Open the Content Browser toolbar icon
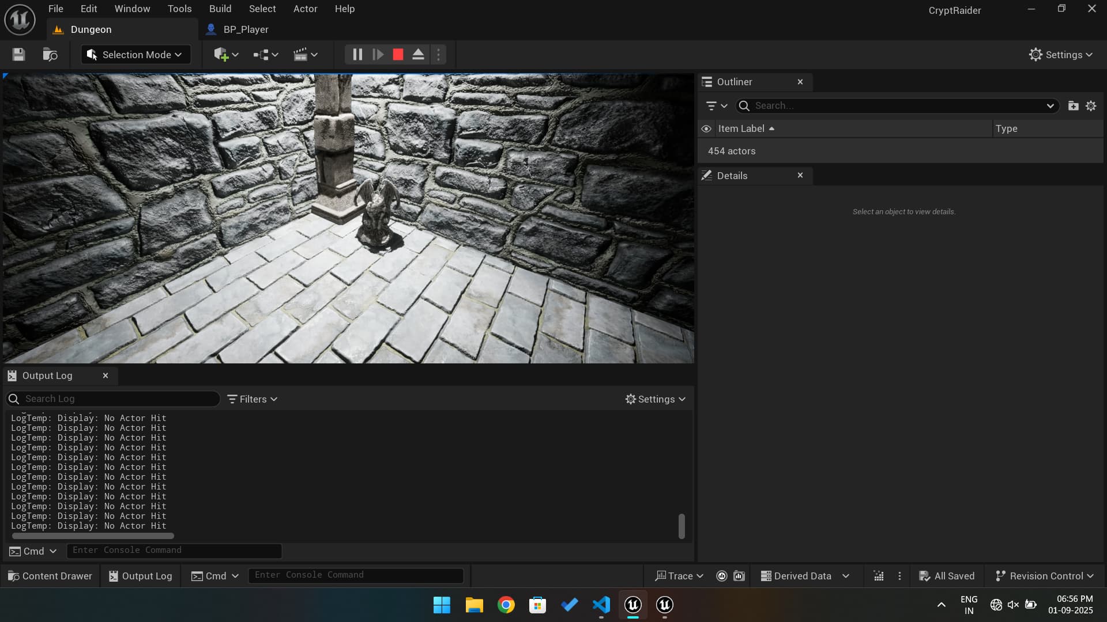 coord(50,55)
